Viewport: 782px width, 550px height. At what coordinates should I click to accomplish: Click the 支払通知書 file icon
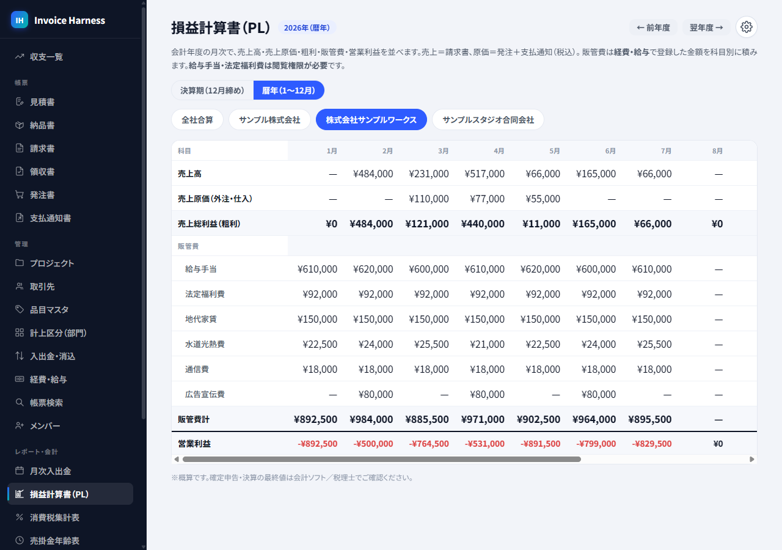[20, 218]
